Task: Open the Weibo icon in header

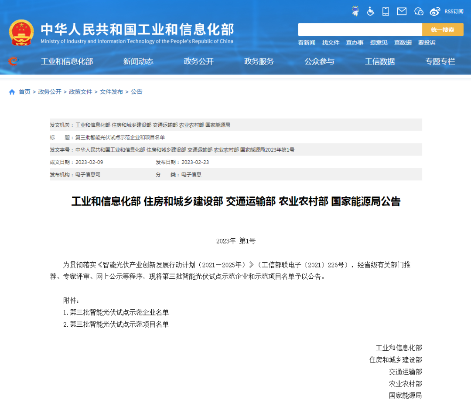Action: pyautogui.click(x=435, y=11)
